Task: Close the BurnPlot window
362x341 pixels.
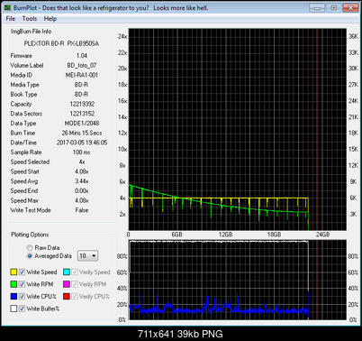Action: (x=350, y=8)
